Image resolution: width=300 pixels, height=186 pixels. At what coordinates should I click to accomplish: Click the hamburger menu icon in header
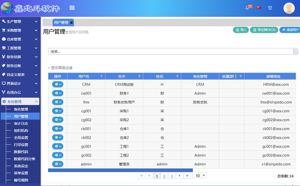[72, 8]
